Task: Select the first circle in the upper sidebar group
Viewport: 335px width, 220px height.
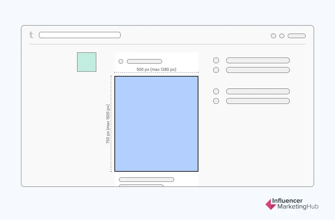Action: click(216, 60)
